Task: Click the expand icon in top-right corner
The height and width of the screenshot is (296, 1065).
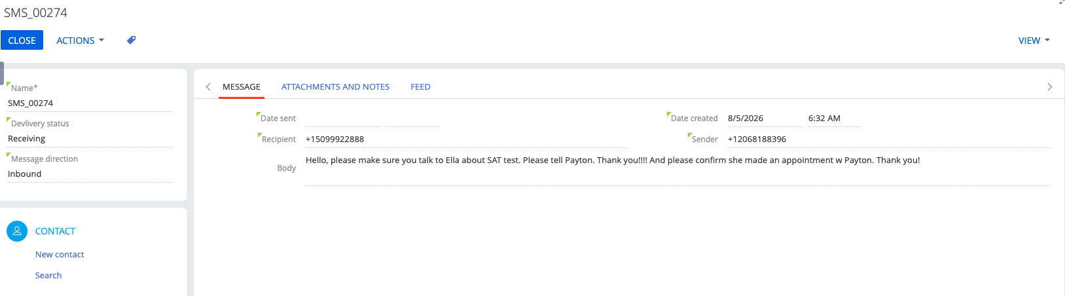Action: tap(1061, 3)
